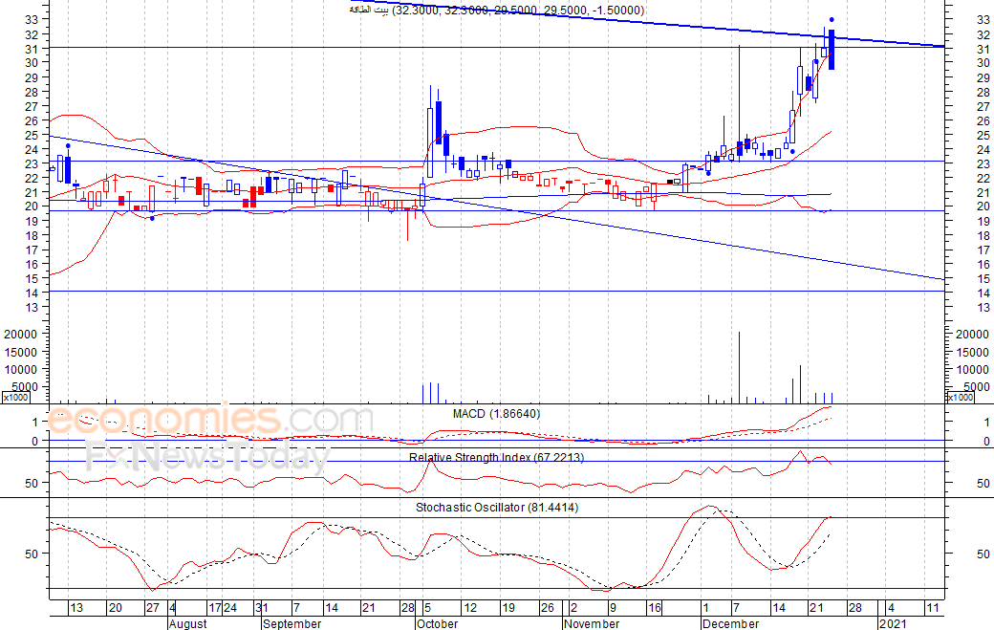Viewport: 994px width, 630px height.
Task: Click the x1000 volume scale label on the left
Action: click(15, 397)
